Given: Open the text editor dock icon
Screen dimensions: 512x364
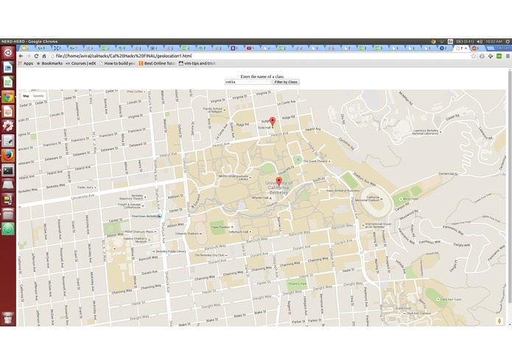Looking at the screenshot, I should click(8, 141).
